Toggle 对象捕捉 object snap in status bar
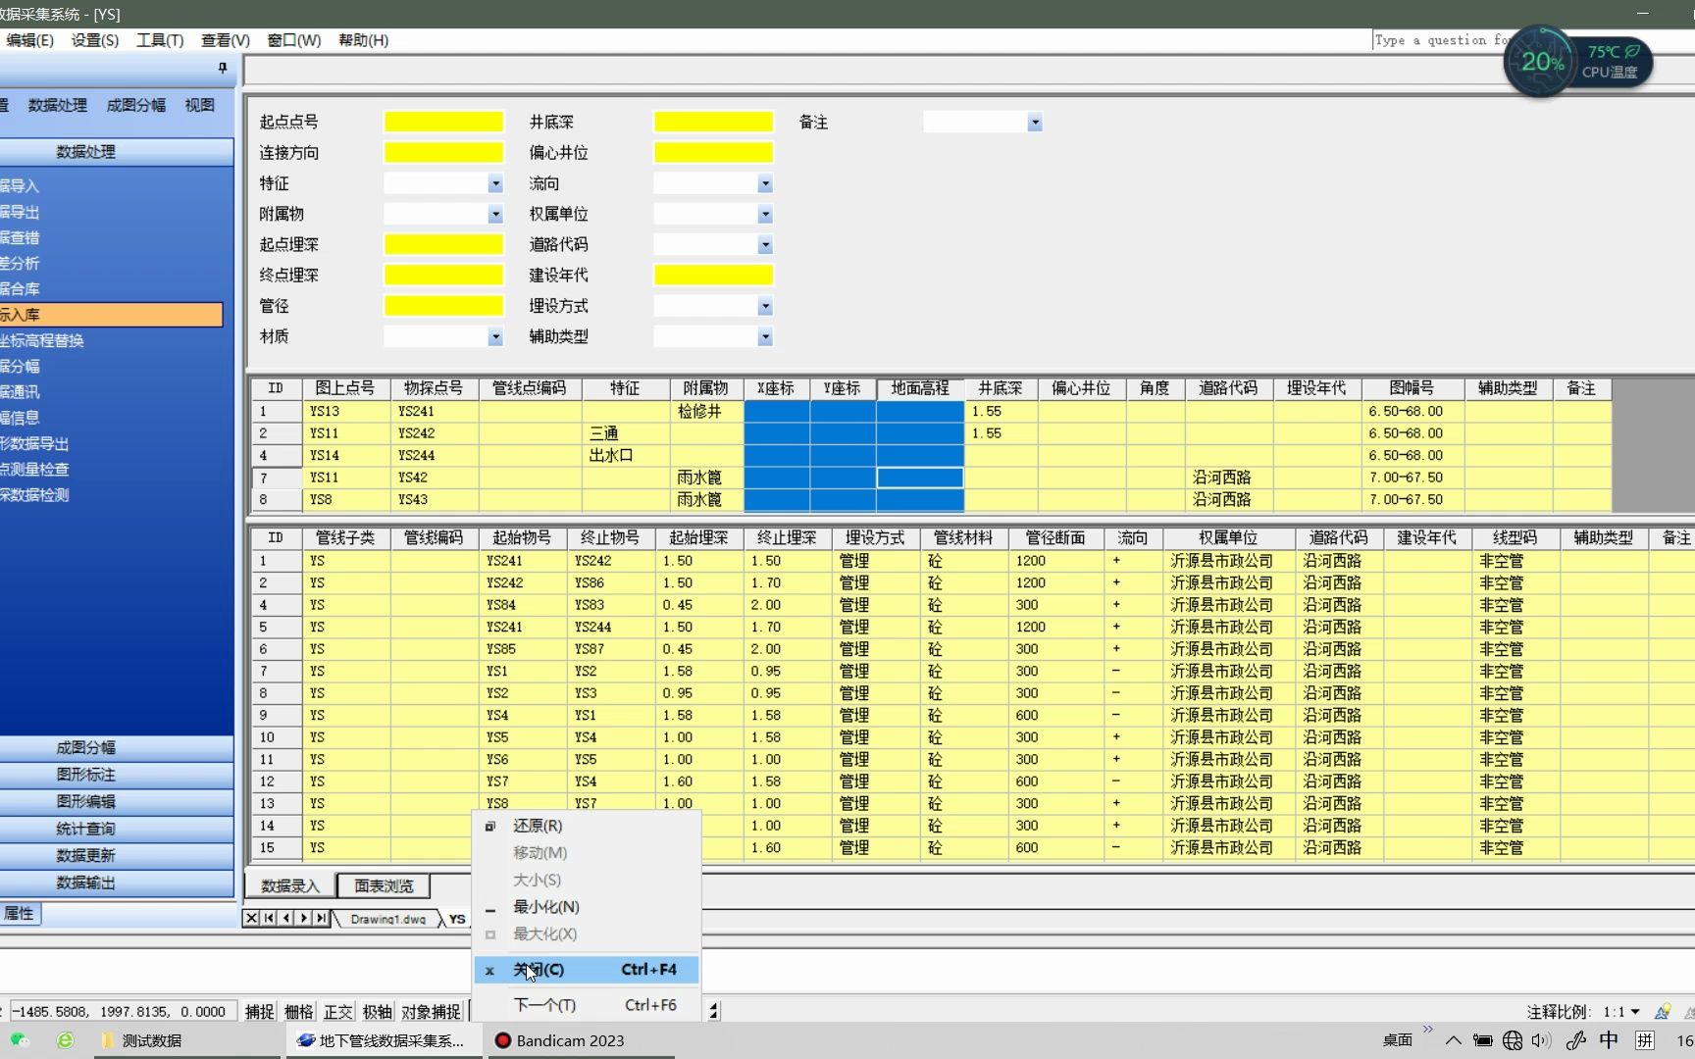 point(431,1011)
